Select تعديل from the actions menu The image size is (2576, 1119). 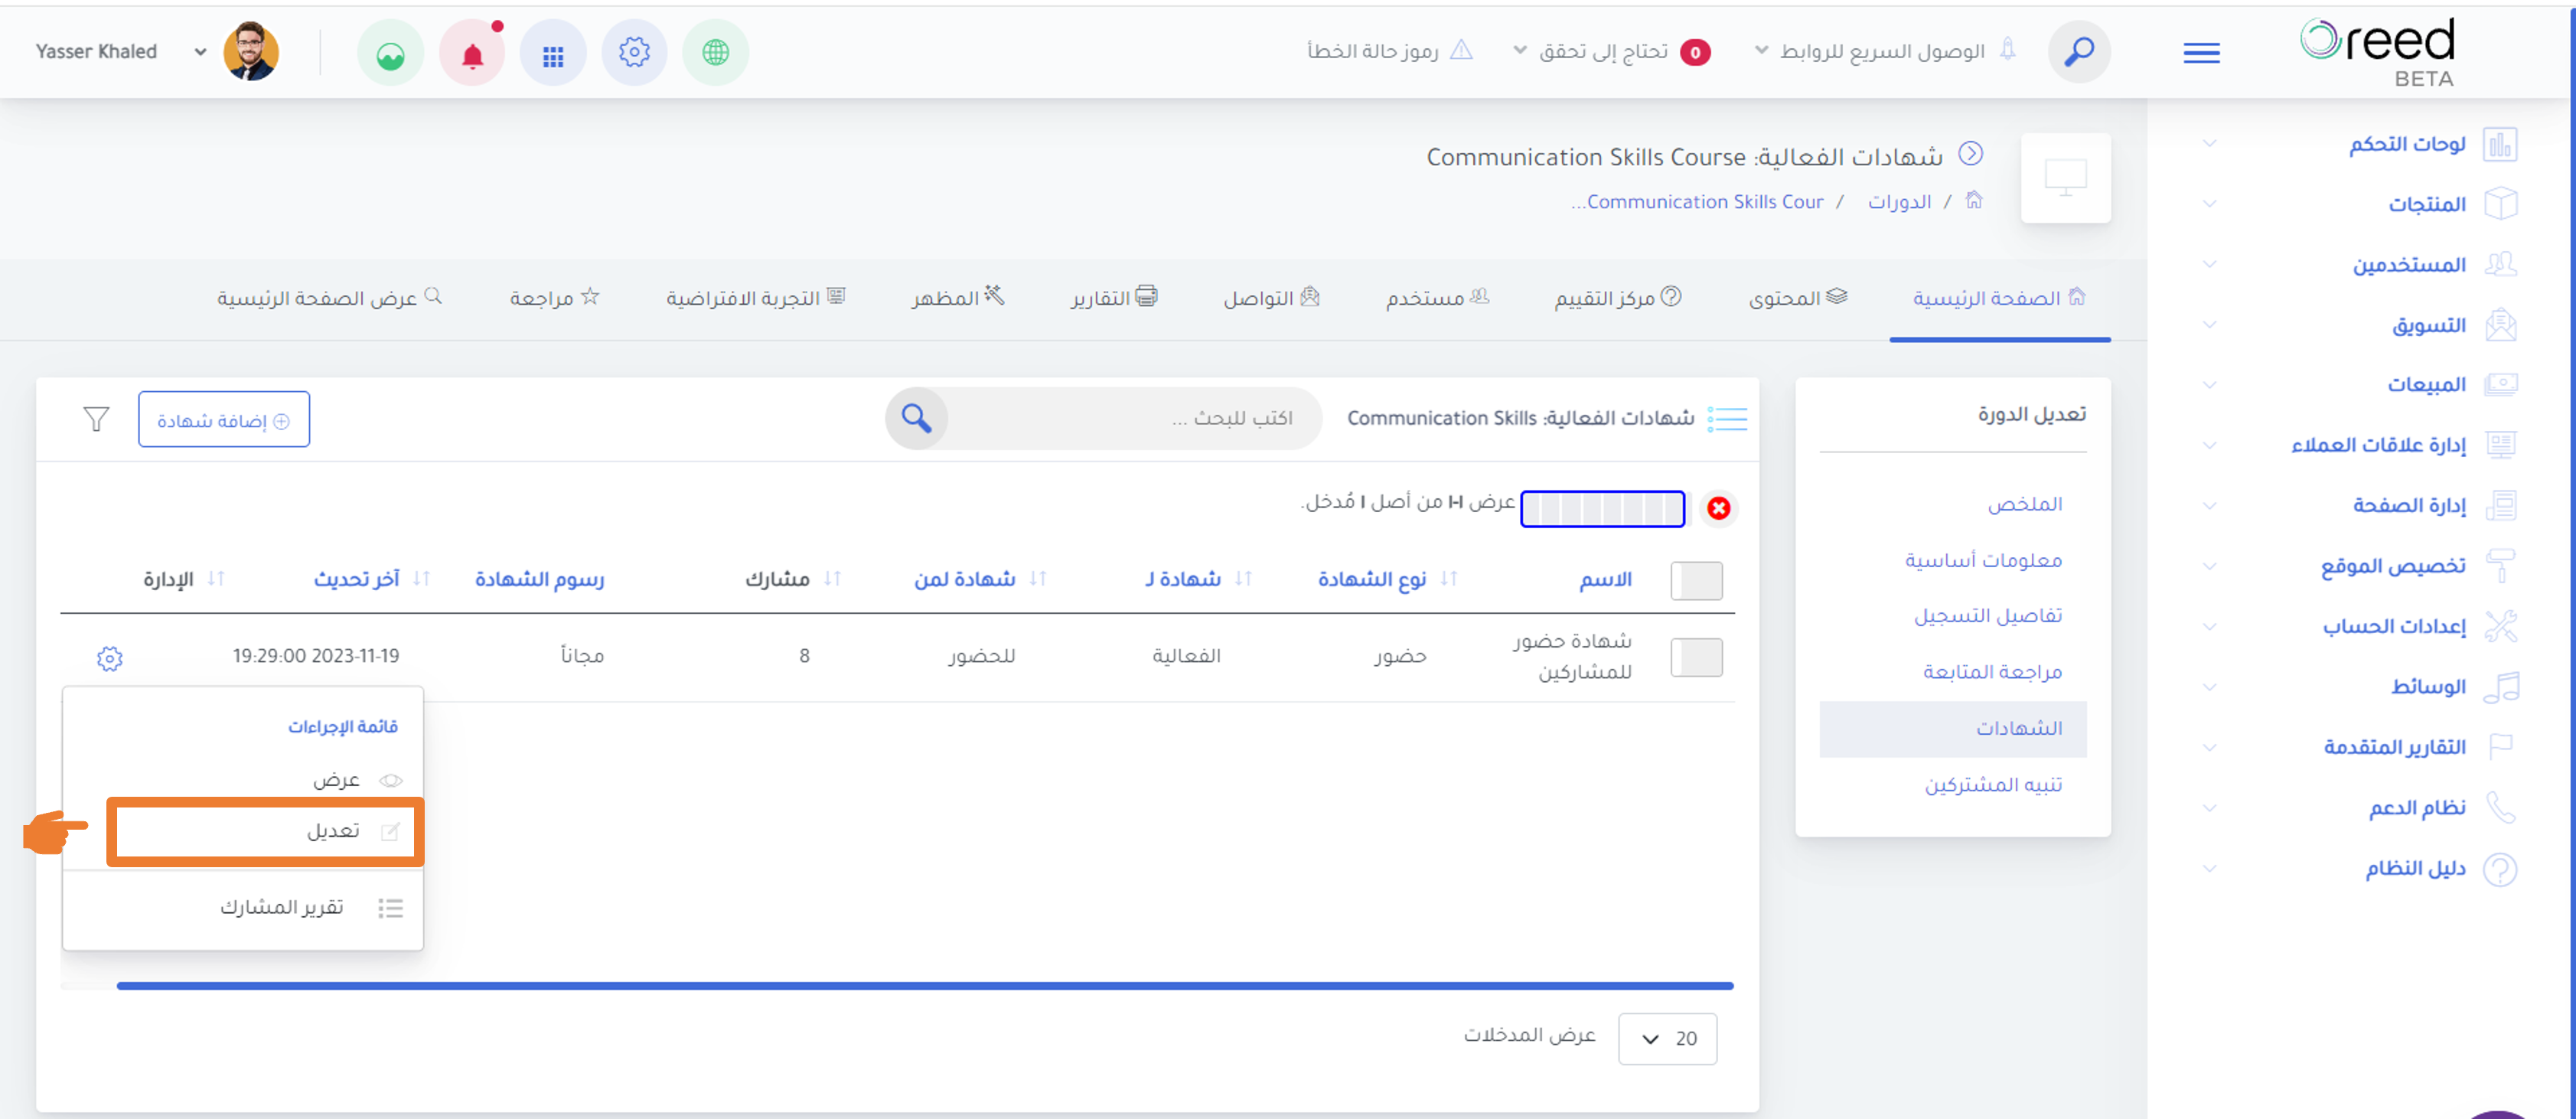coord(334,831)
